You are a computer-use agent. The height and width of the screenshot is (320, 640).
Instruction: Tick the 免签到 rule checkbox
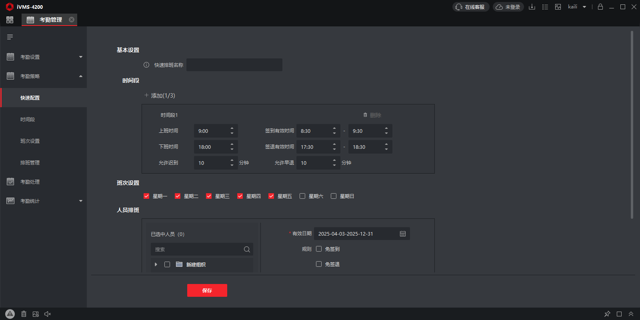pos(319,249)
